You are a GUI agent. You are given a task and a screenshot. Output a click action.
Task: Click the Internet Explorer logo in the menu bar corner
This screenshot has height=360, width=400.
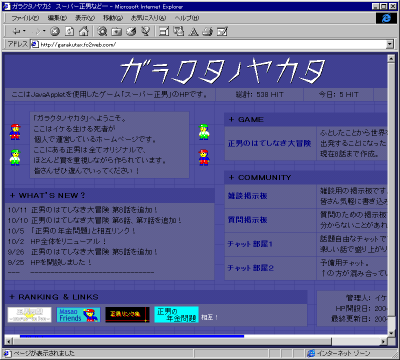click(x=386, y=18)
